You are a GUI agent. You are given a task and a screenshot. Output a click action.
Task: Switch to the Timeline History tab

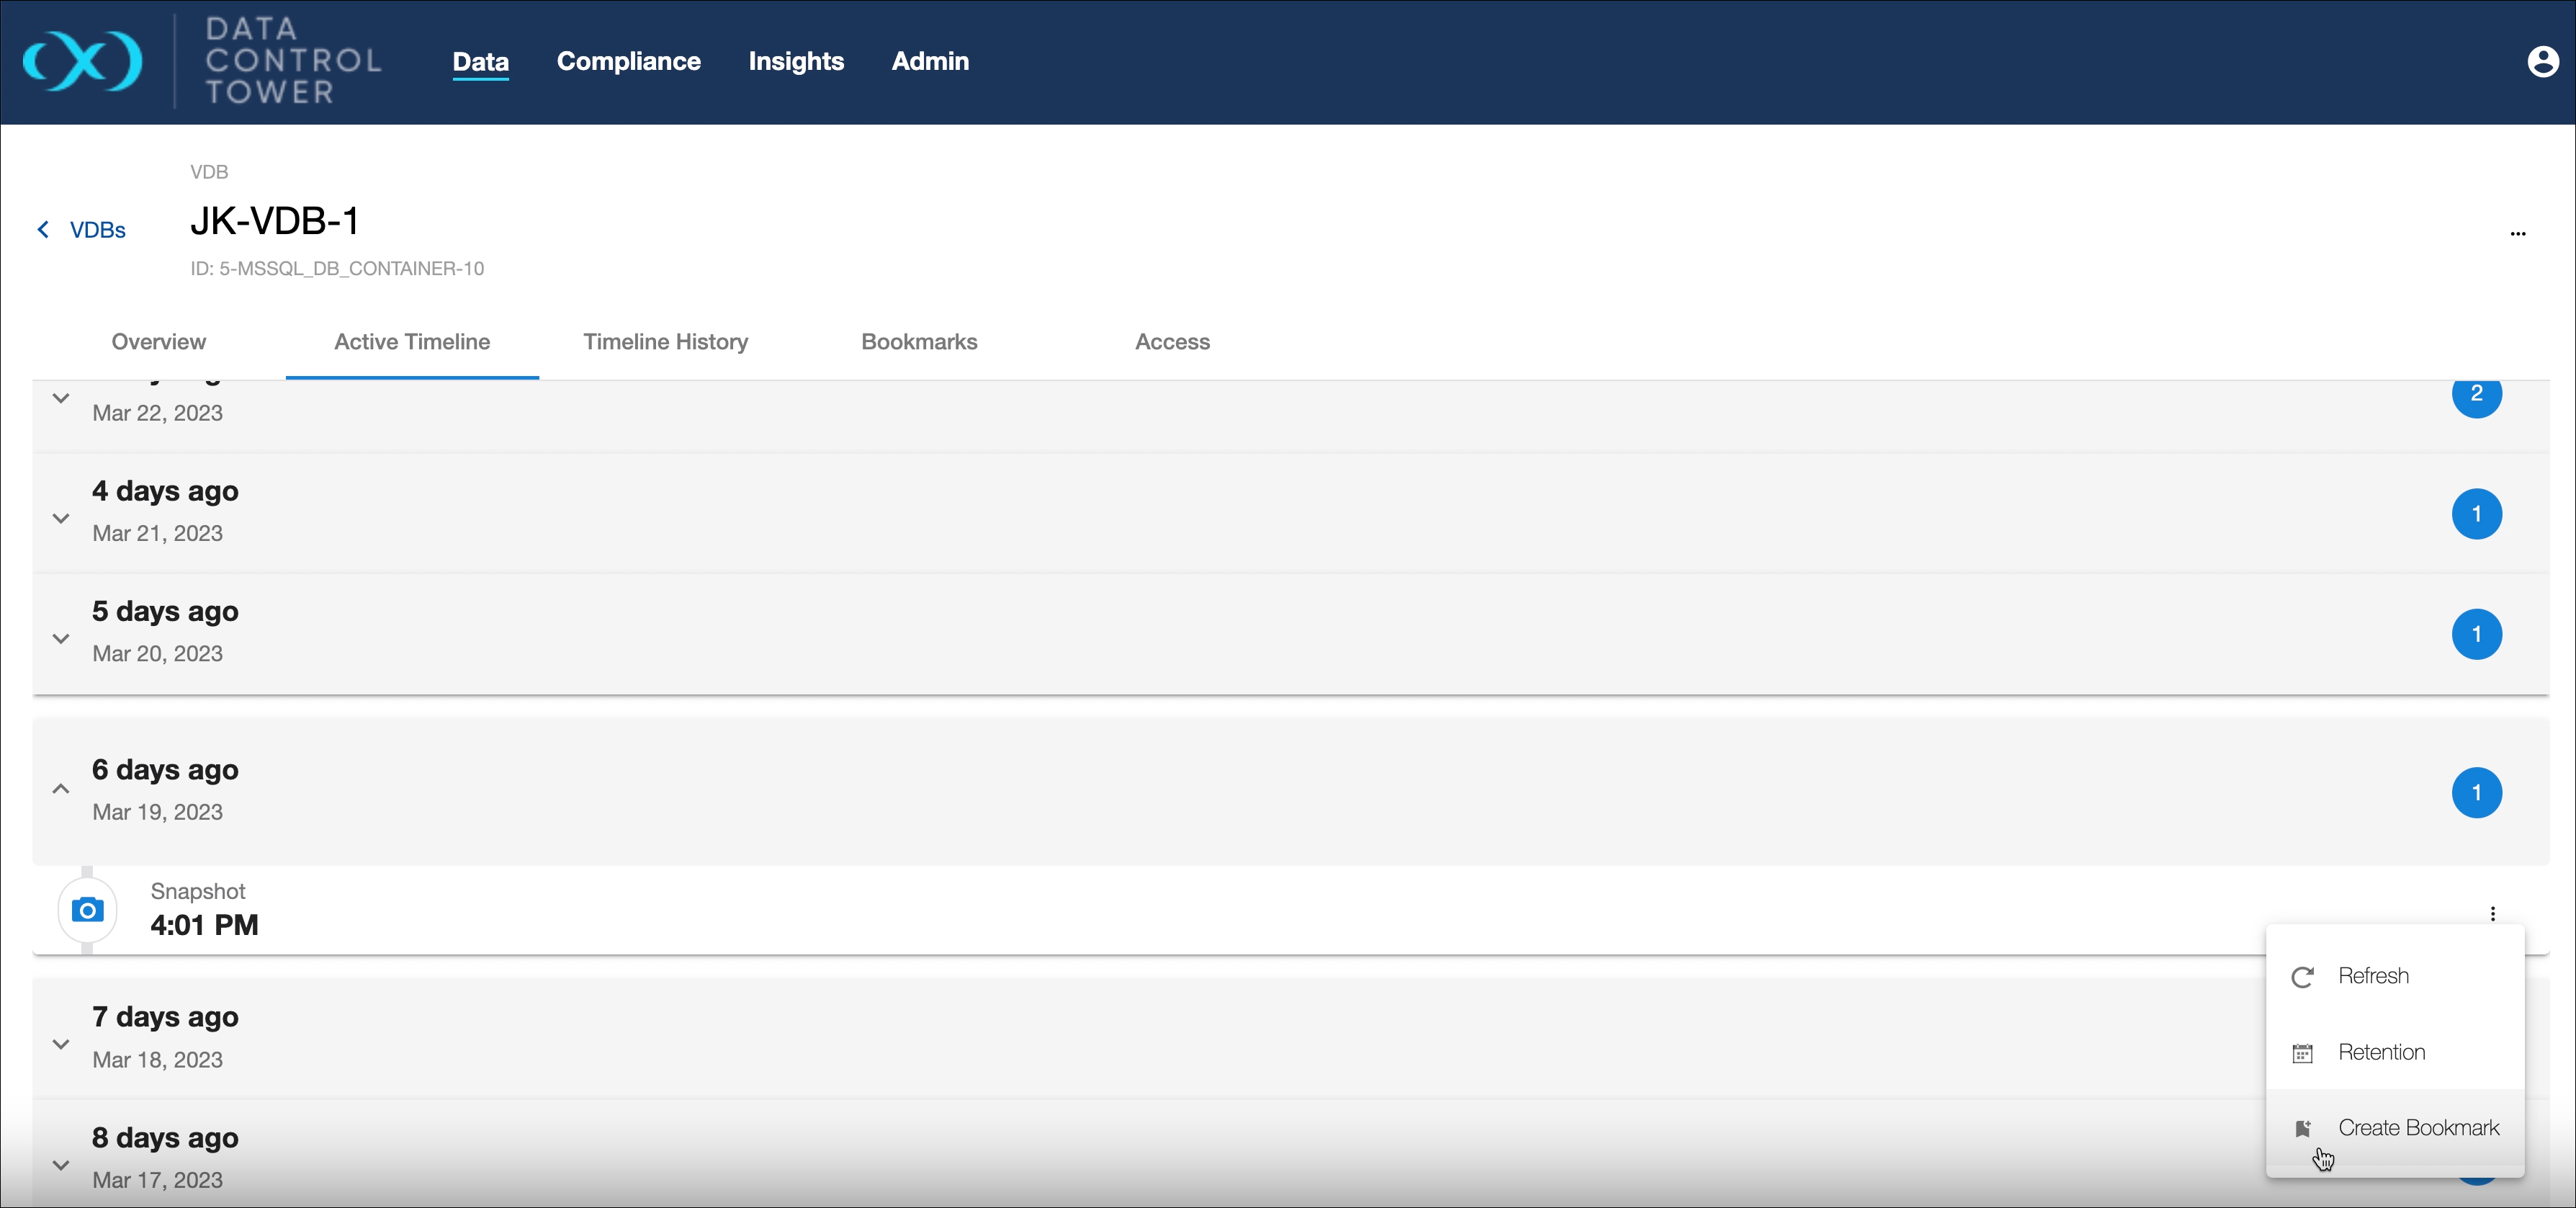click(x=665, y=342)
